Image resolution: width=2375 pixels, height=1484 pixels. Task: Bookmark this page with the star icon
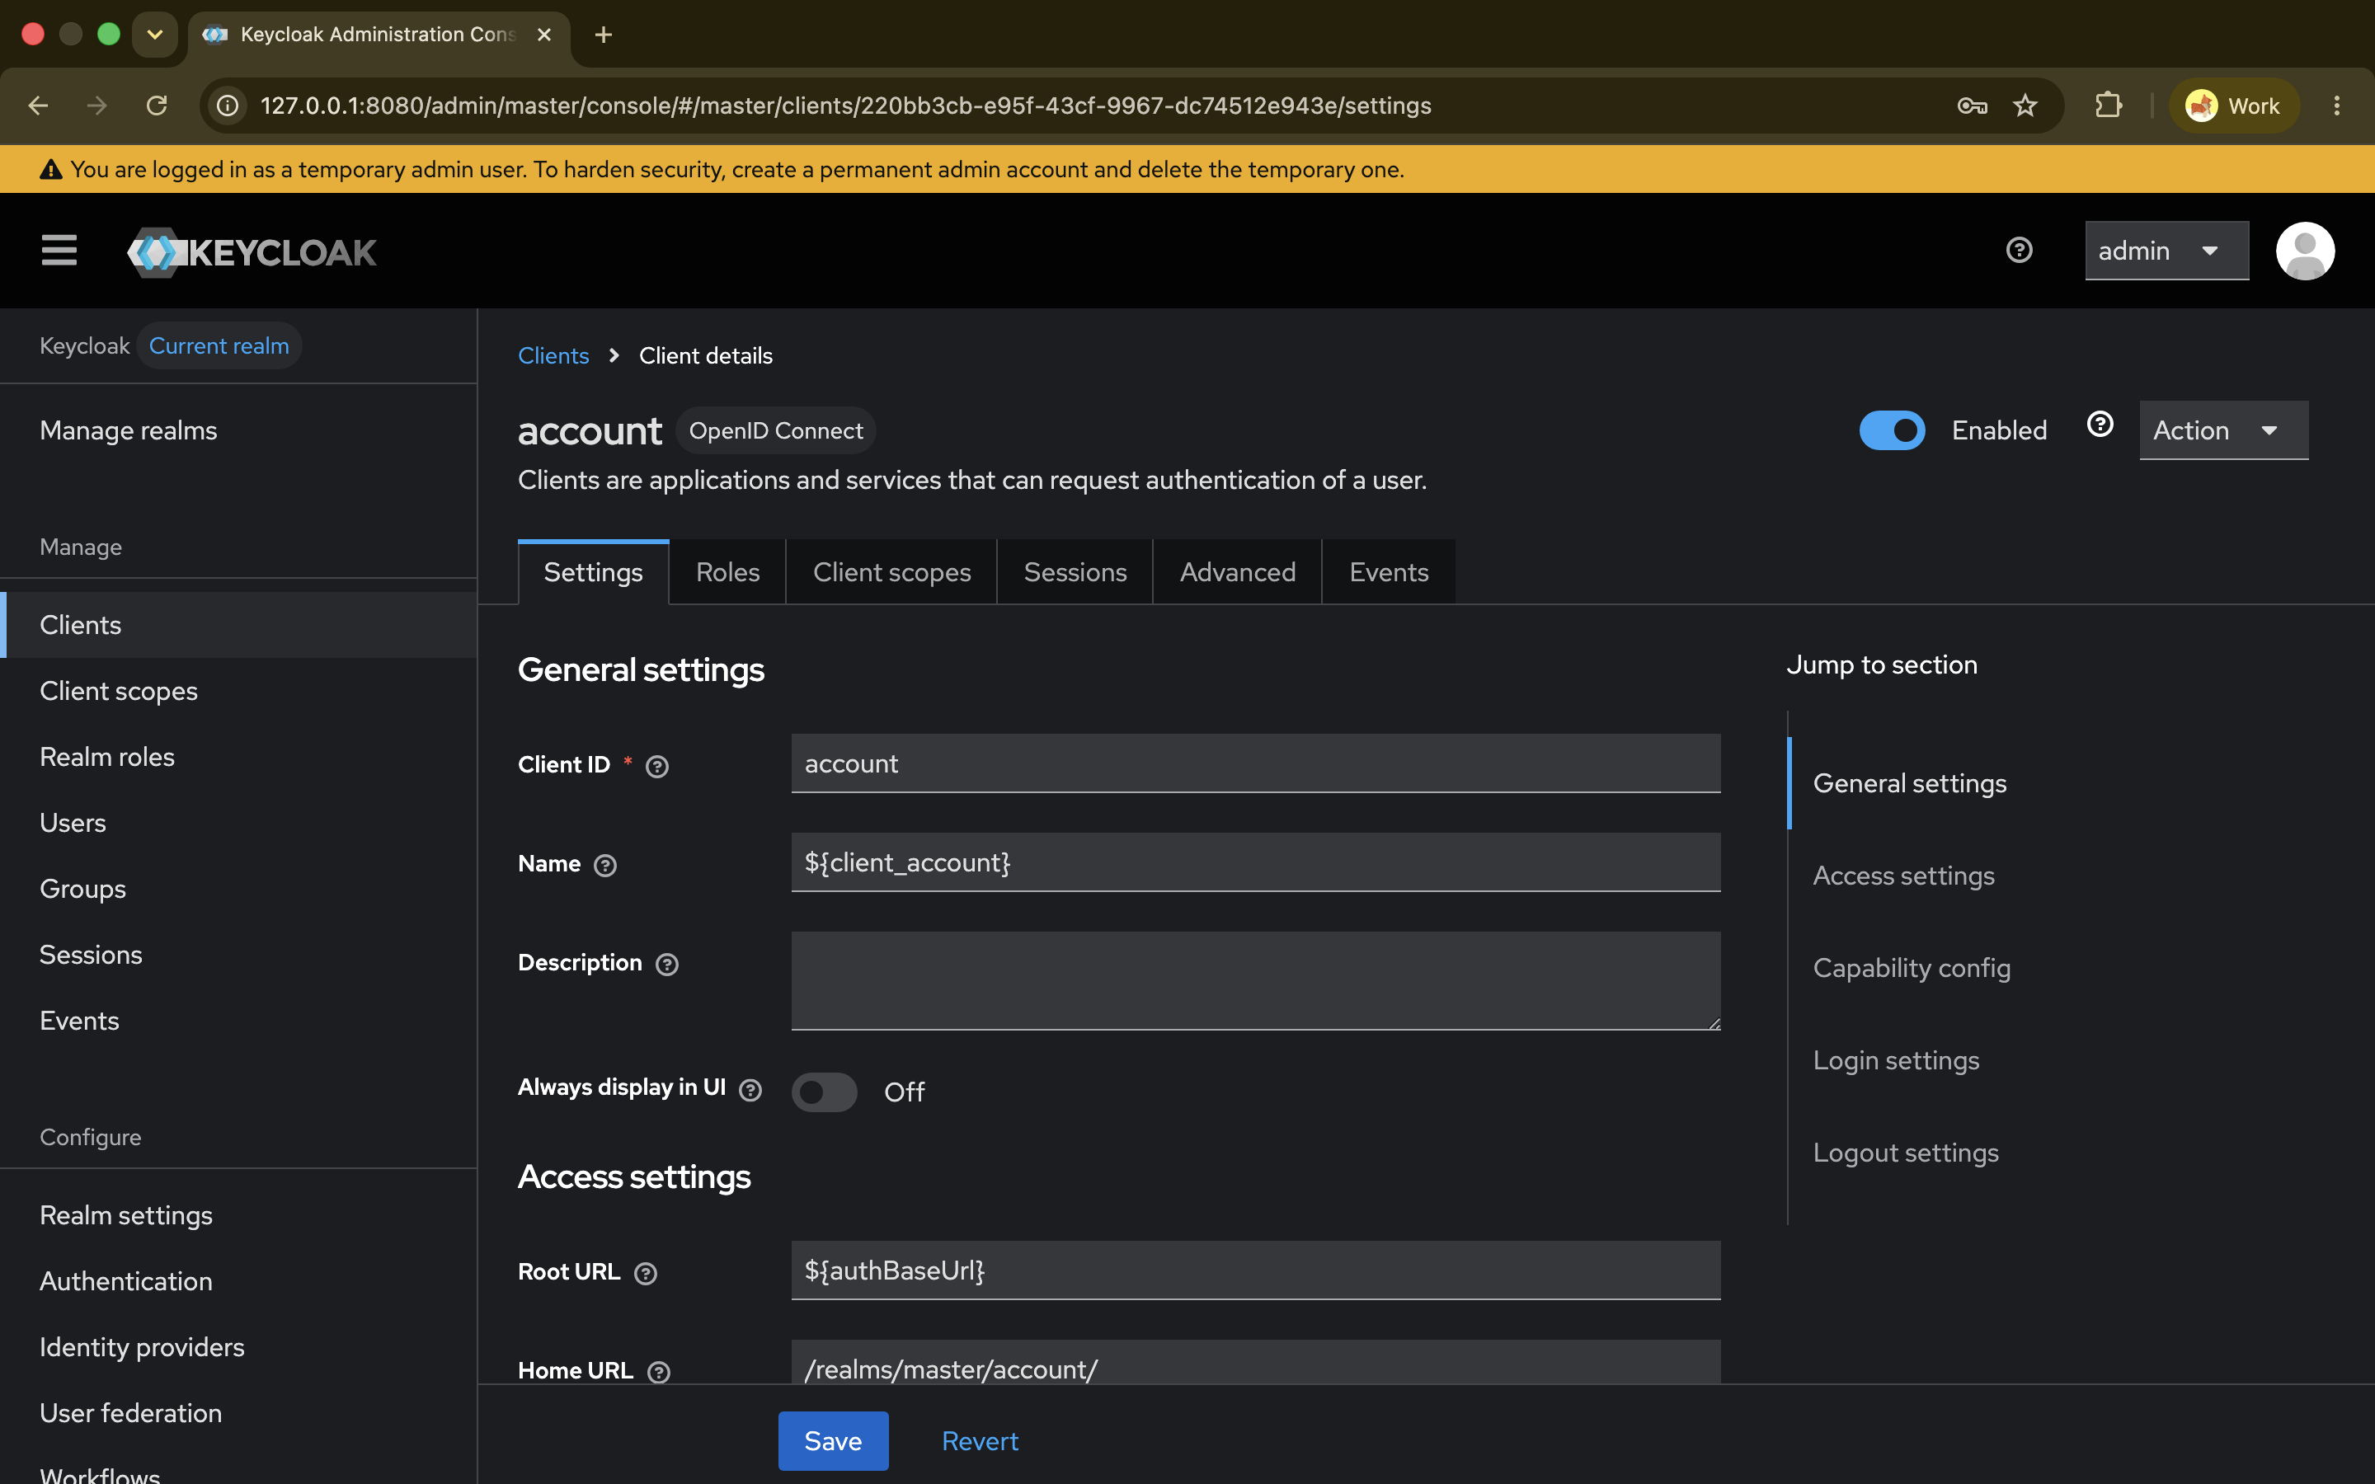(x=2025, y=105)
